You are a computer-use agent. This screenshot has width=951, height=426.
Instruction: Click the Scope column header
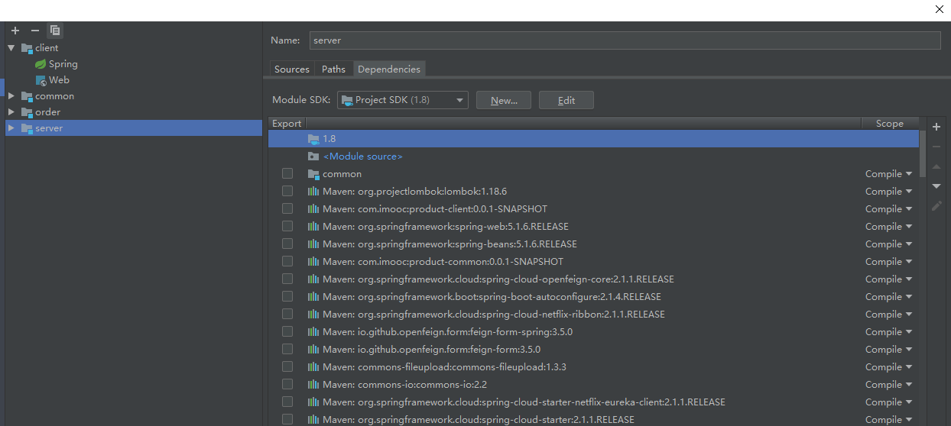890,124
